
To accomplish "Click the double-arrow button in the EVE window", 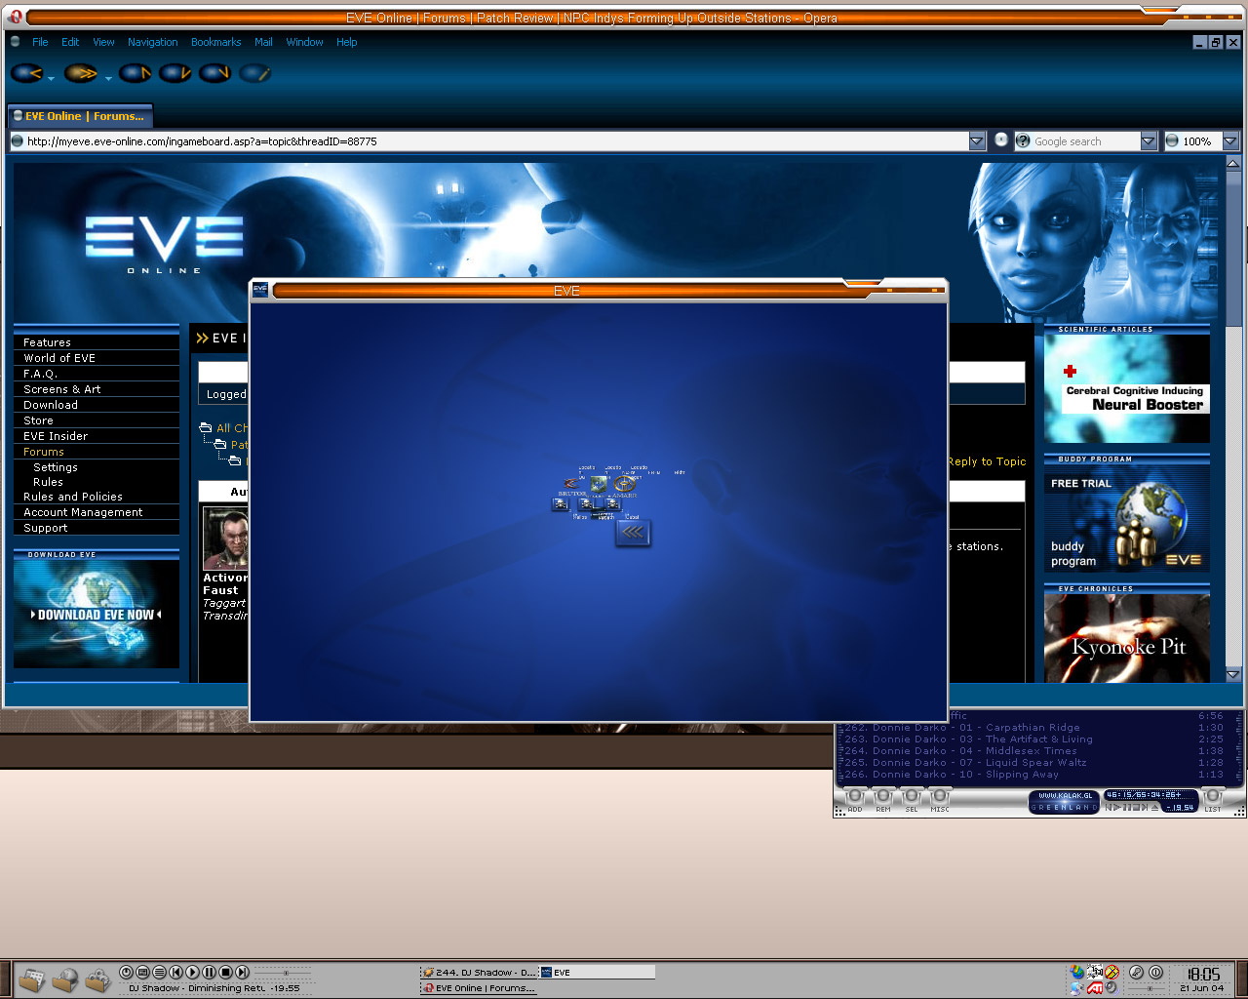I will (x=633, y=532).
